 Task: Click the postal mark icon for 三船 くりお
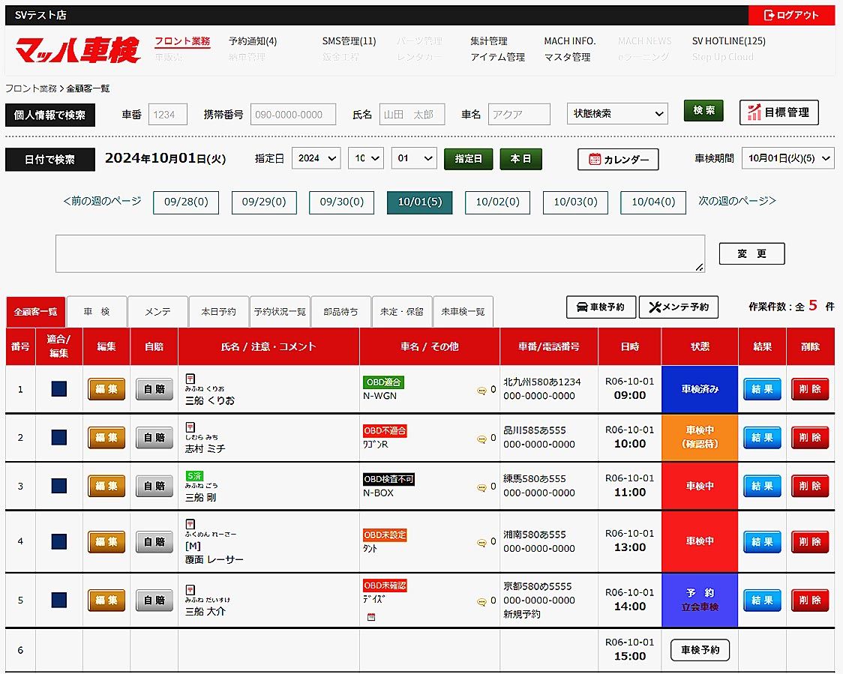(x=190, y=378)
